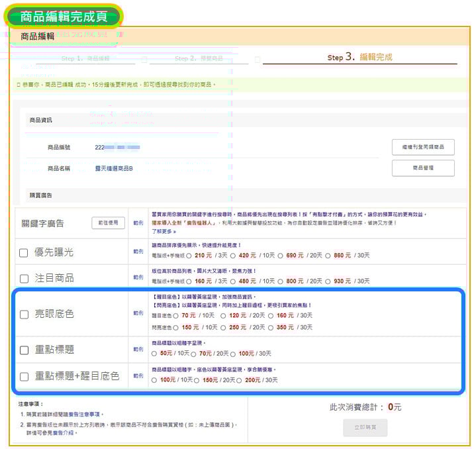
Task: Click the 前往使用 button for 關鍵字廣告
Action: pyautogui.click(x=108, y=223)
